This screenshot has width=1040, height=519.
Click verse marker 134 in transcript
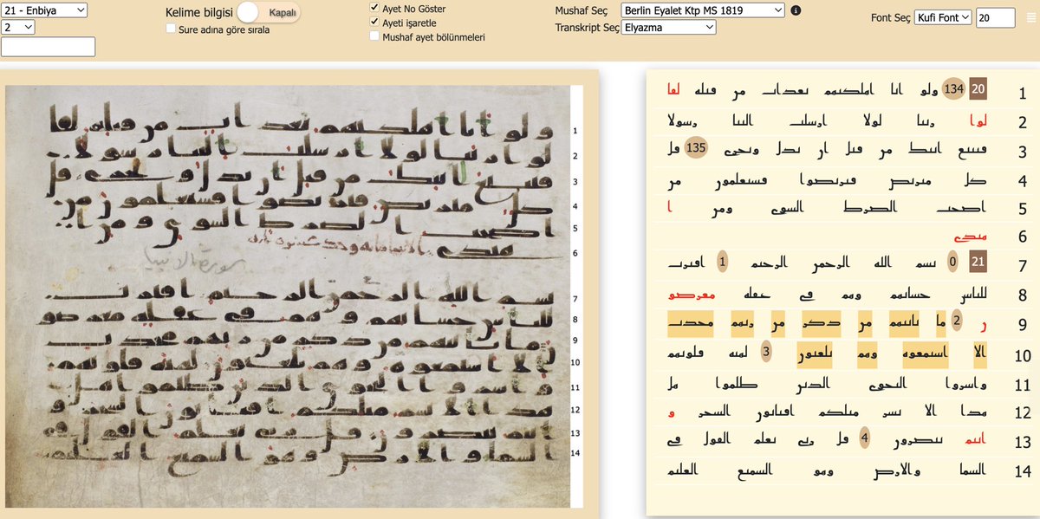point(954,88)
